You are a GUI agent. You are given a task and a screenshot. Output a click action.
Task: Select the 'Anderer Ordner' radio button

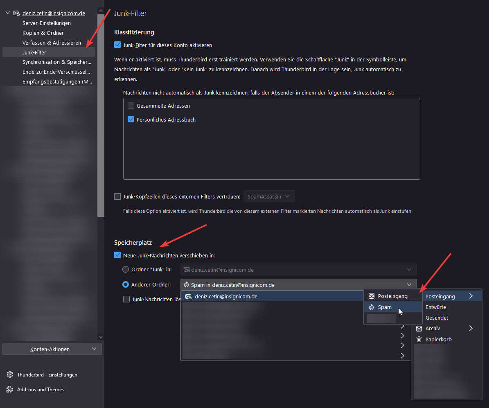point(126,284)
